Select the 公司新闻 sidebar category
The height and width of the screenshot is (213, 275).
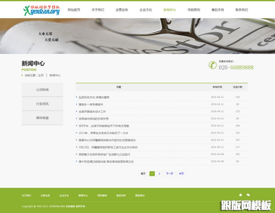tap(42, 90)
